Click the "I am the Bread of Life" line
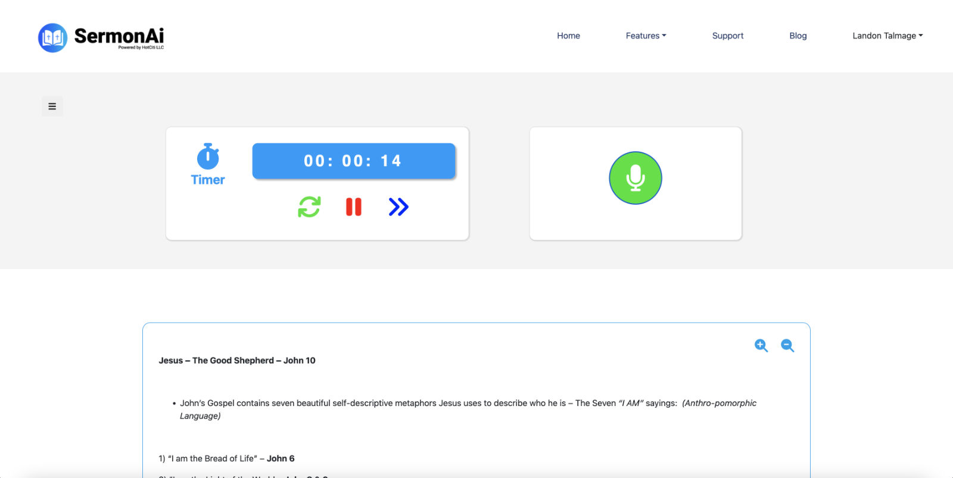This screenshot has width=953, height=478. click(226, 458)
